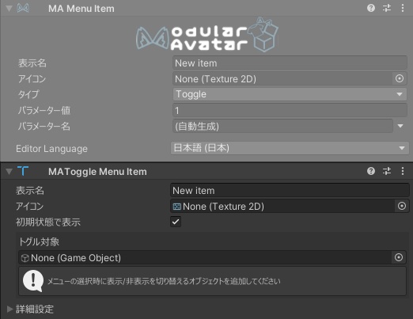
Task: Open help for MA Menu Item component
Action: 371,8
